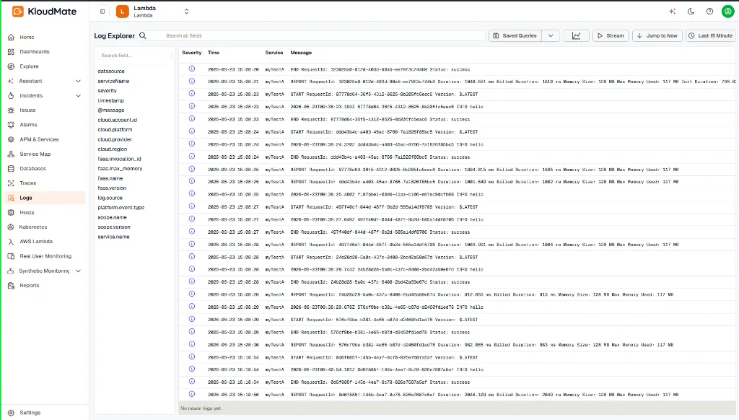Select the scope.name field
The width and height of the screenshot is (739, 420).
(x=112, y=217)
